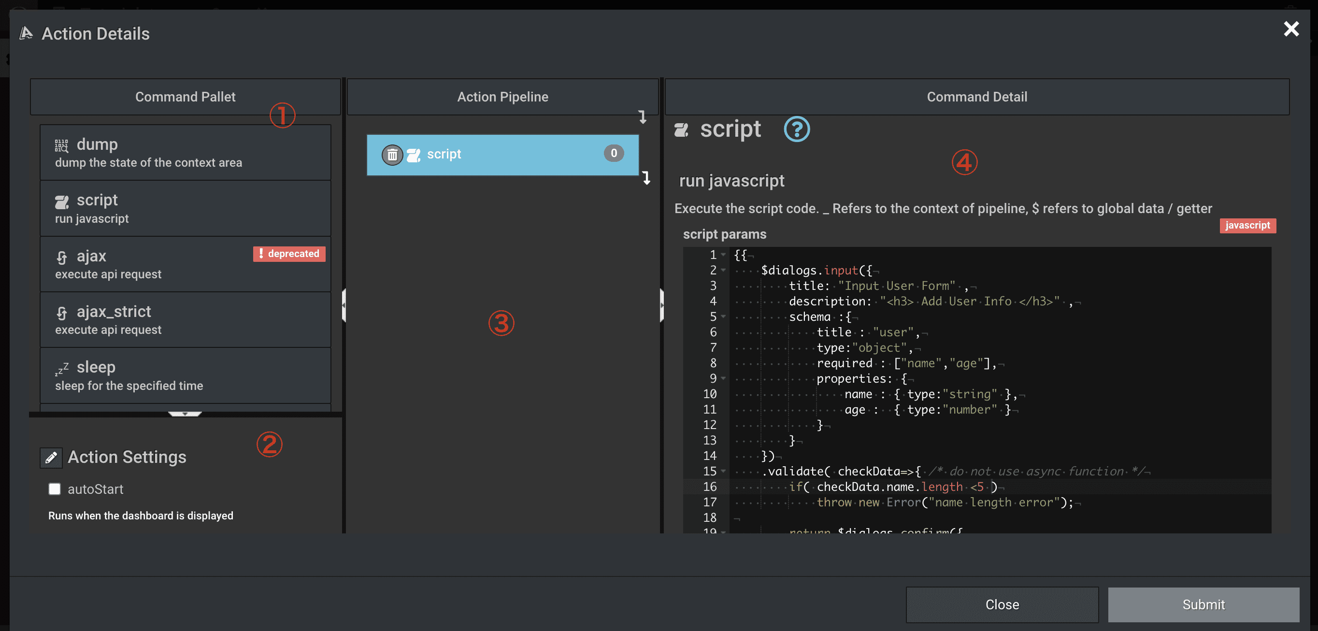This screenshot has width=1318, height=631.
Task: Toggle the splitter handle above Action Settings
Action: point(185,414)
